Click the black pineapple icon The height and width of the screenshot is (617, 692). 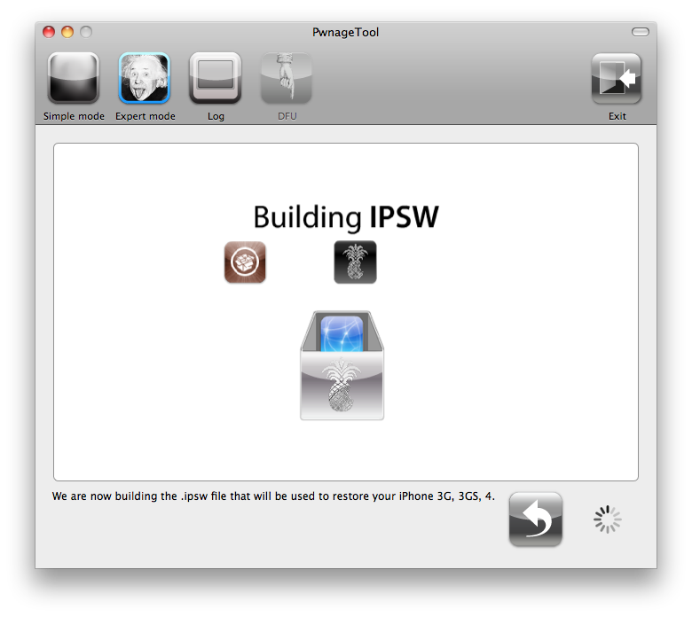[x=355, y=262]
